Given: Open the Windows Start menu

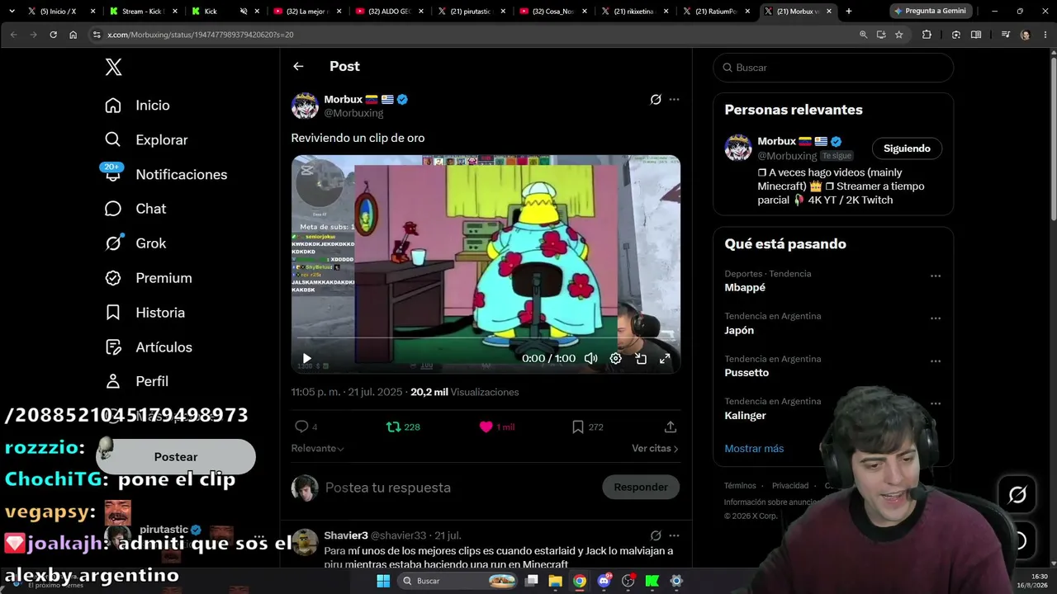Looking at the screenshot, I should pyautogui.click(x=383, y=581).
